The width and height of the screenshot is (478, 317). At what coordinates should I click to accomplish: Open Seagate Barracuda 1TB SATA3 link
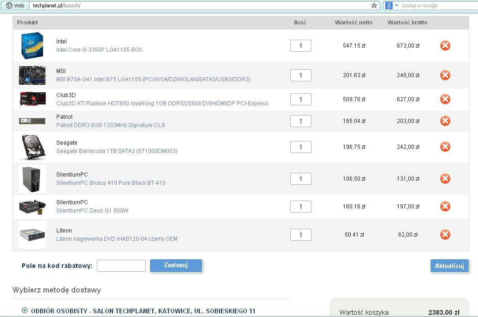(x=117, y=151)
